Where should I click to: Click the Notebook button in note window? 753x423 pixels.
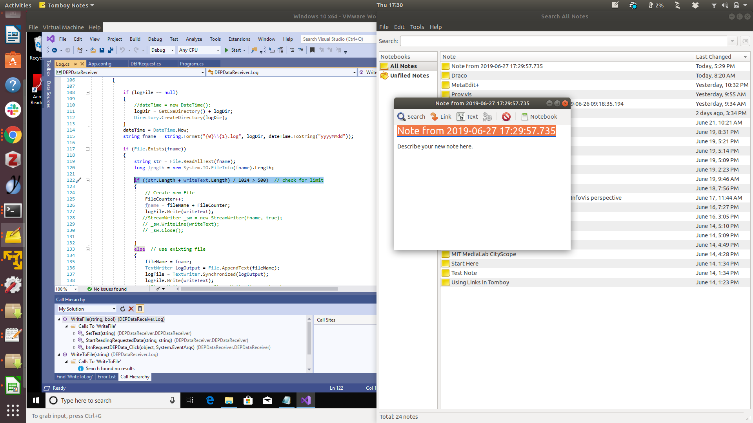pos(539,117)
